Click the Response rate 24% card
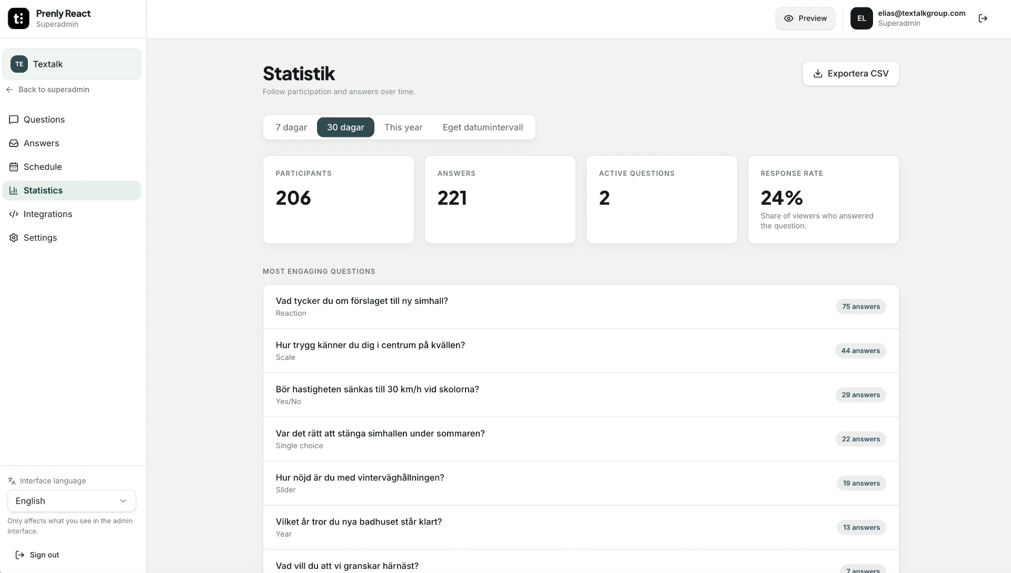The width and height of the screenshot is (1011, 573). [x=824, y=200]
